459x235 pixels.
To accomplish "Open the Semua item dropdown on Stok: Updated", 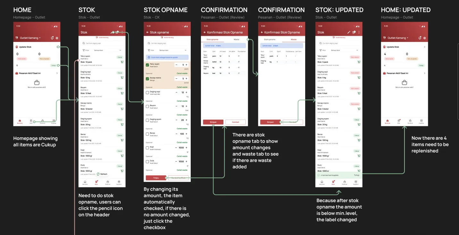I will pyautogui.click(x=345, y=50).
